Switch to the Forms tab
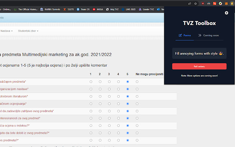Viewport: 235px width, 147px height. [185, 35]
